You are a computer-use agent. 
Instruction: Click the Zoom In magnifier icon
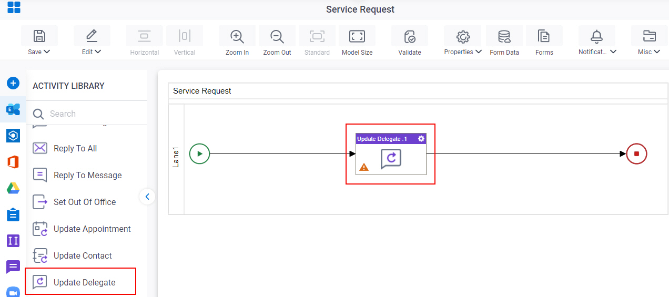tap(237, 36)
